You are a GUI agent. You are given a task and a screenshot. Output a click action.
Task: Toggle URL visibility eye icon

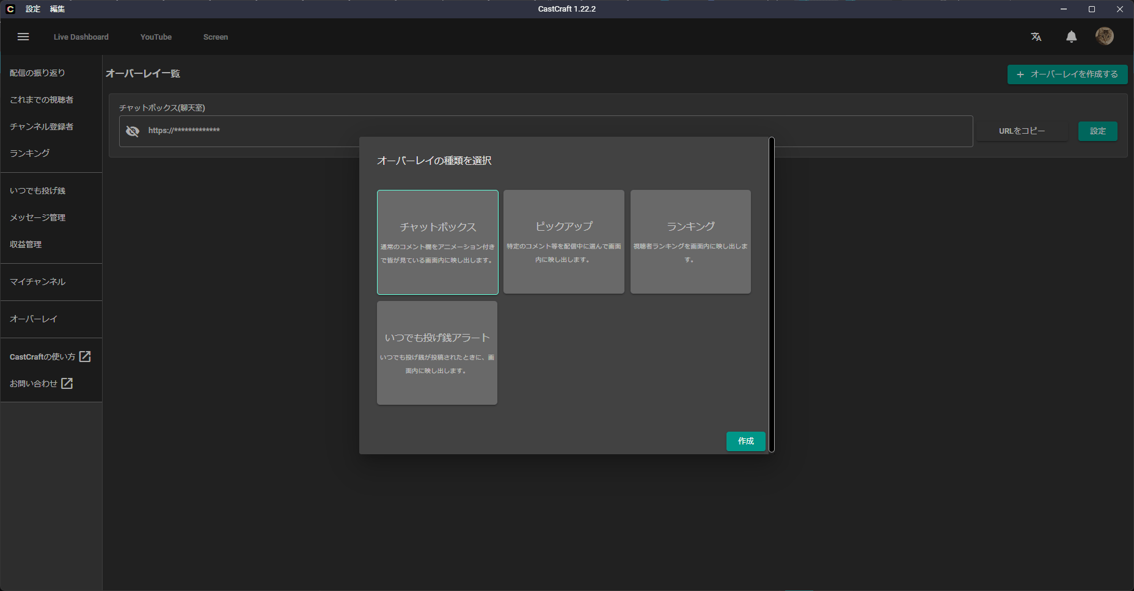point(133,131)
